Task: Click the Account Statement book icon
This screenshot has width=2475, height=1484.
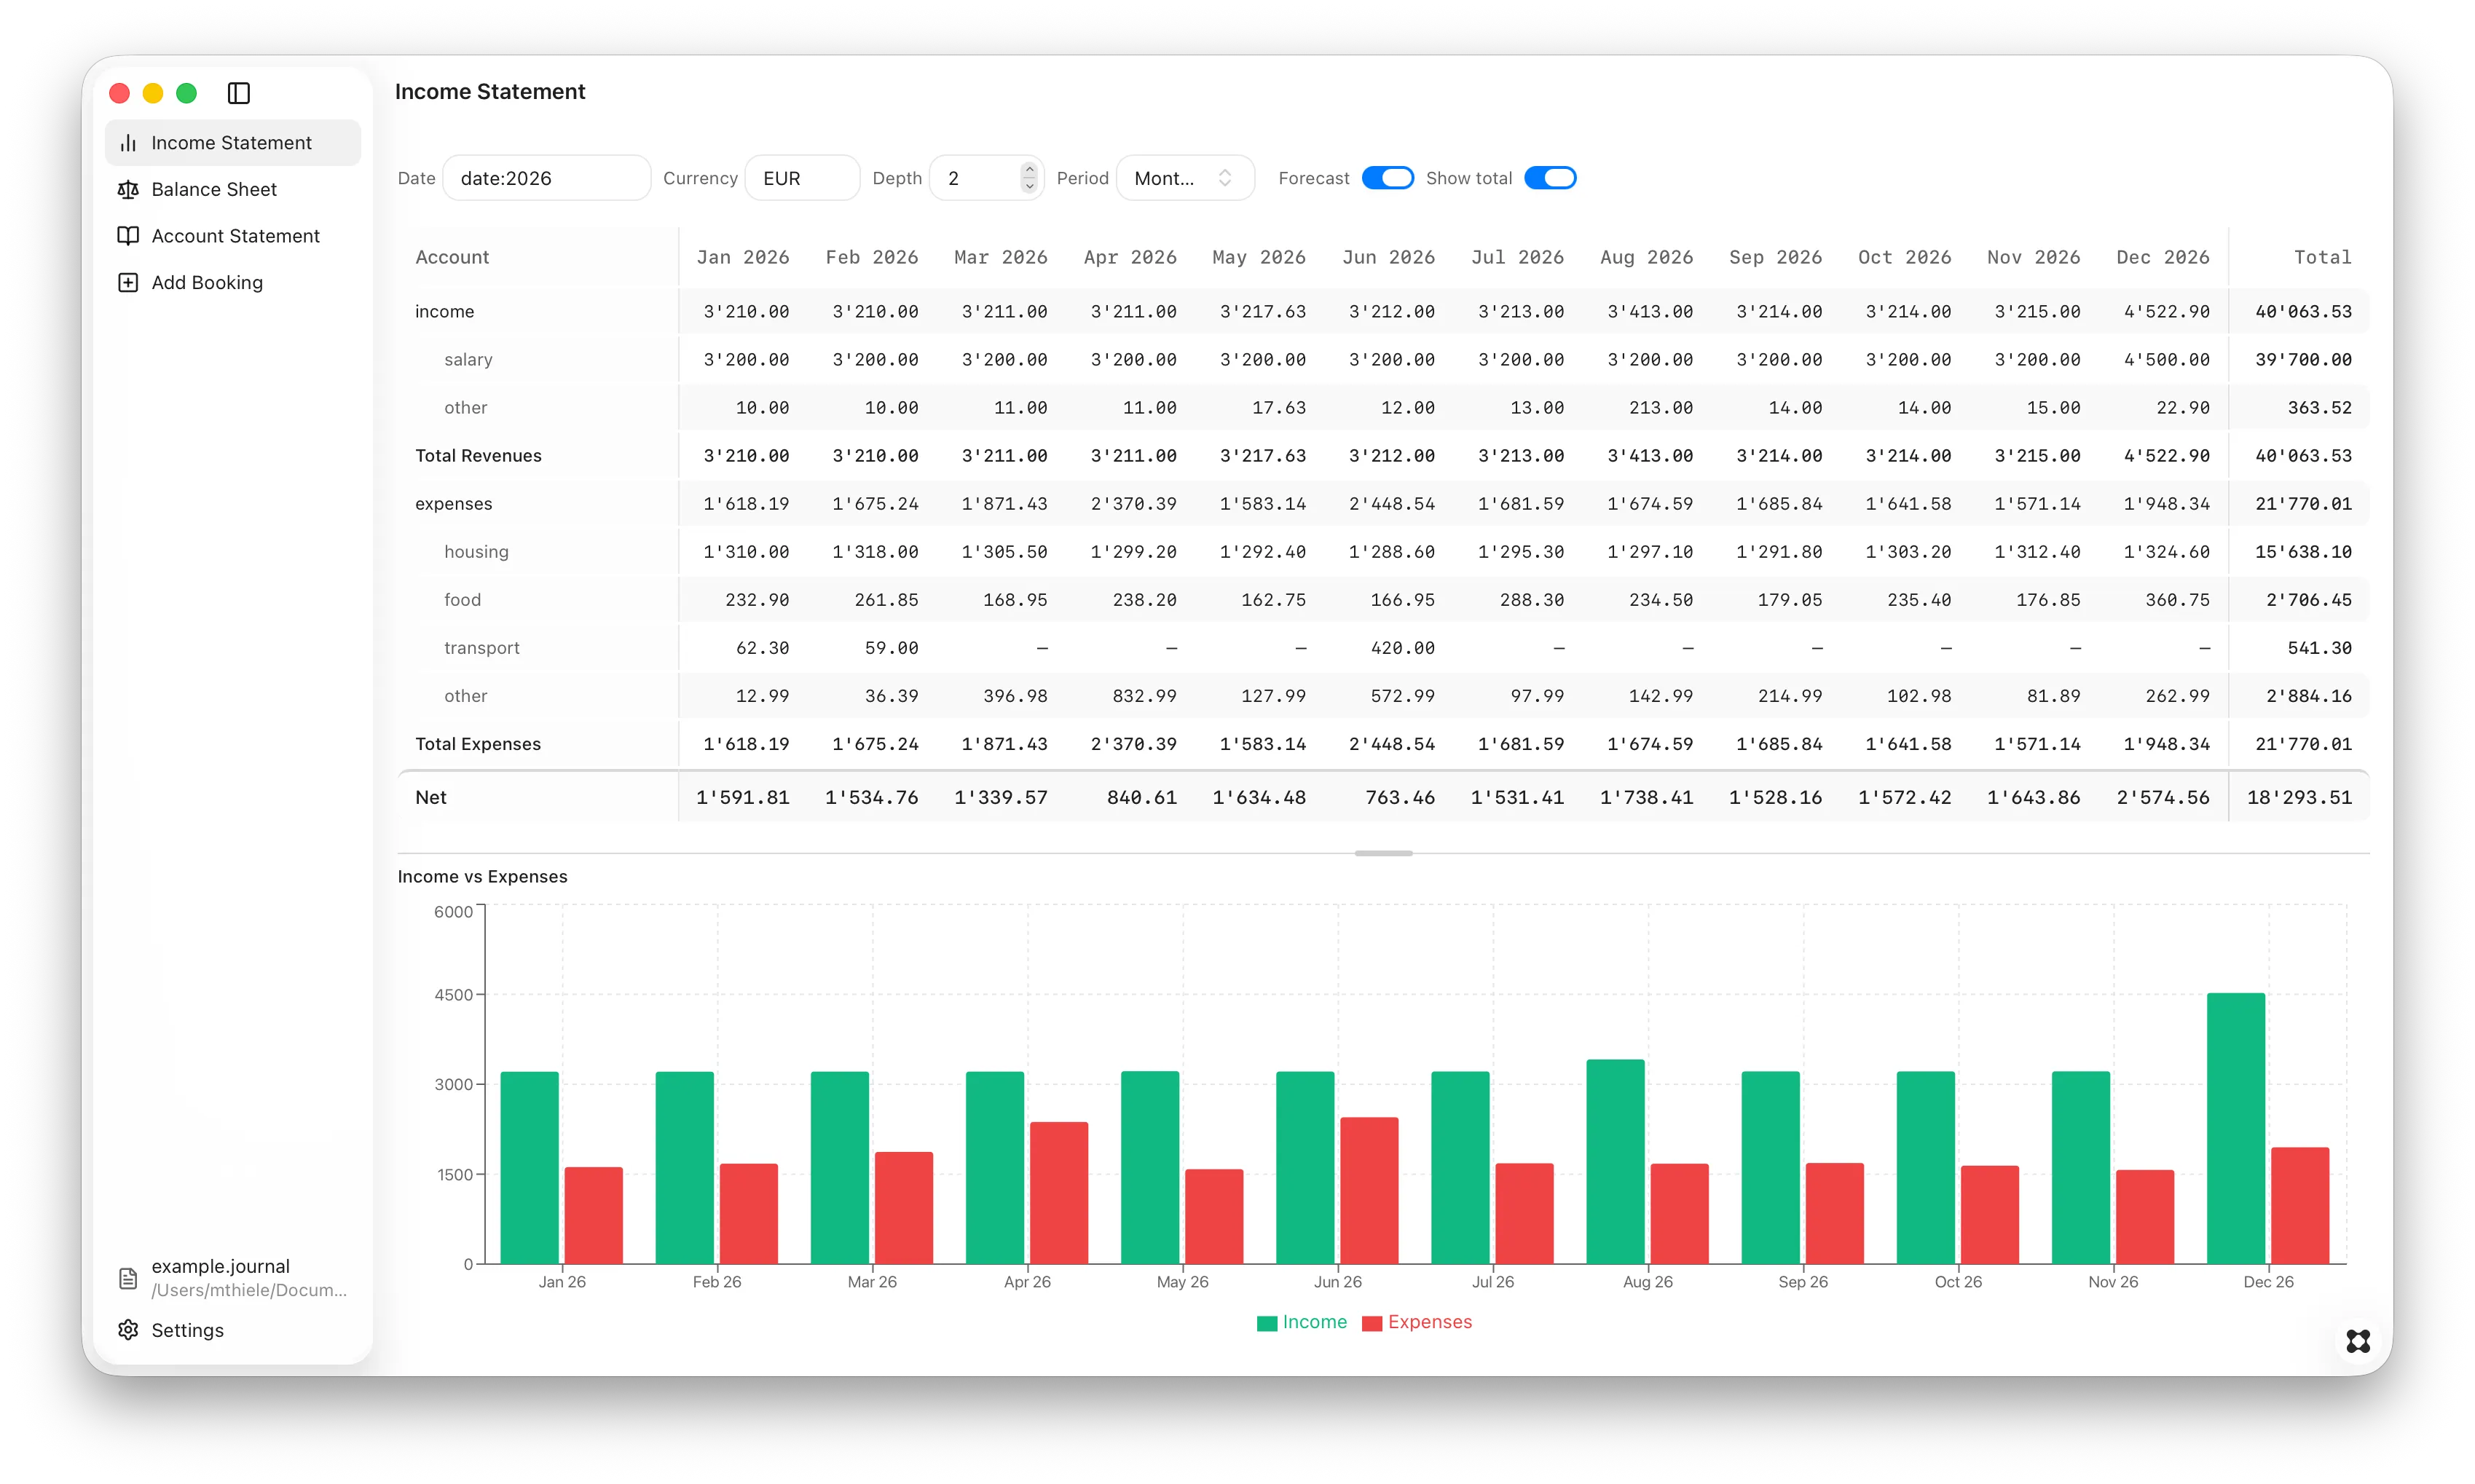Action: click(x=128, y=236)
